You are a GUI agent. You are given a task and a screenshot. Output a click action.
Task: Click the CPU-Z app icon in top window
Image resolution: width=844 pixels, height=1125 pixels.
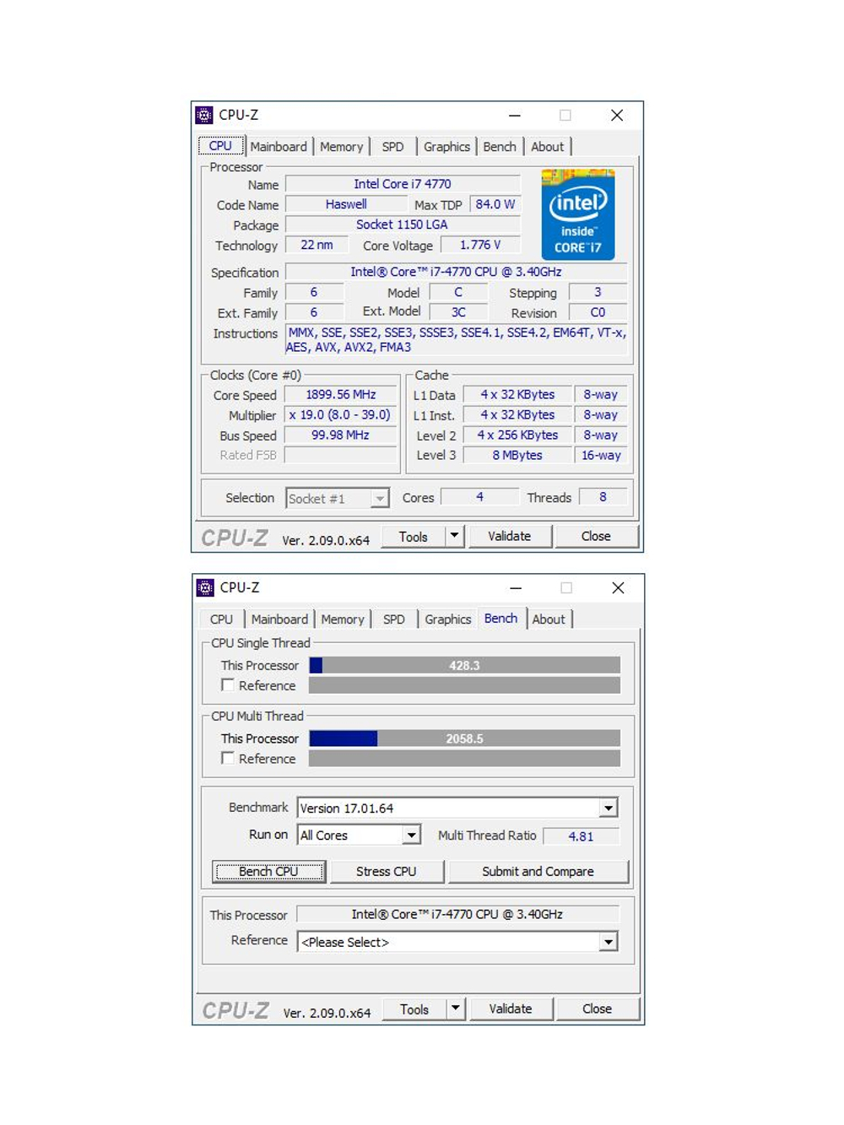(x=204, y=115)
